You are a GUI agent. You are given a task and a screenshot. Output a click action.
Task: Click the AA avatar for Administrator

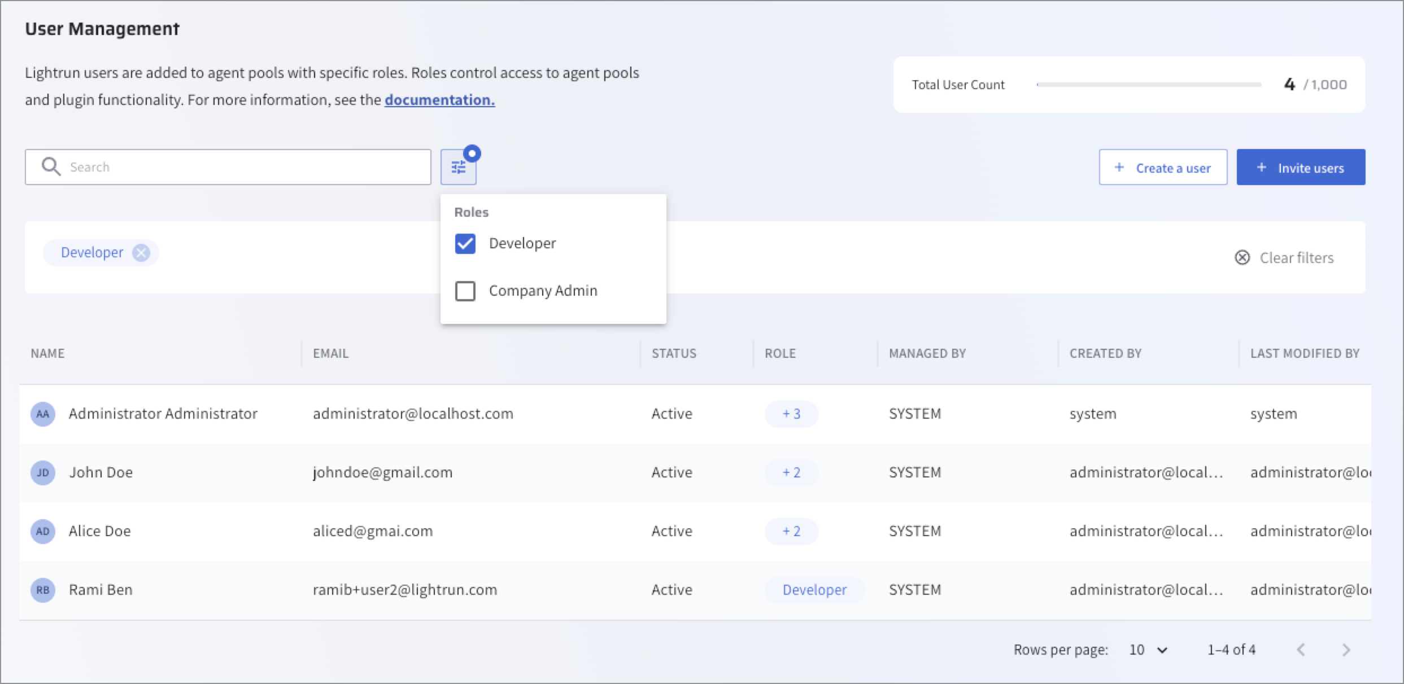43,414
